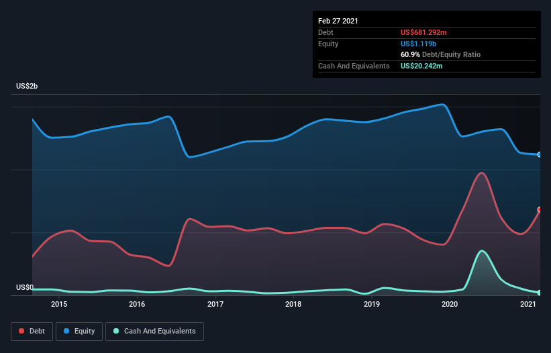Toggle the Equity series legend button
The image size is (551, 353).
coord(79,332)
